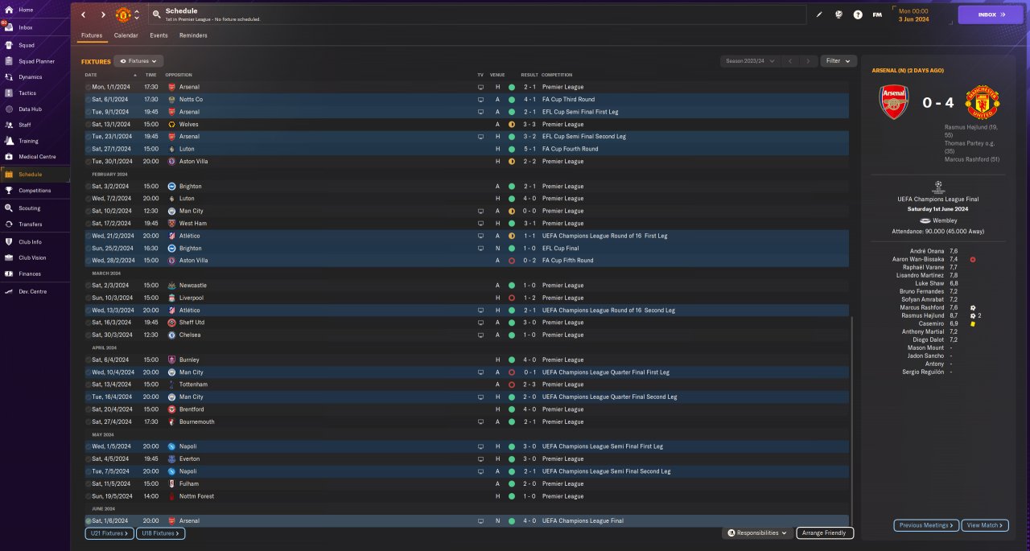This screenshot has width=1030, height=551.
Task: Click the Arsenal crest in match panel
Action: (894, 103)
